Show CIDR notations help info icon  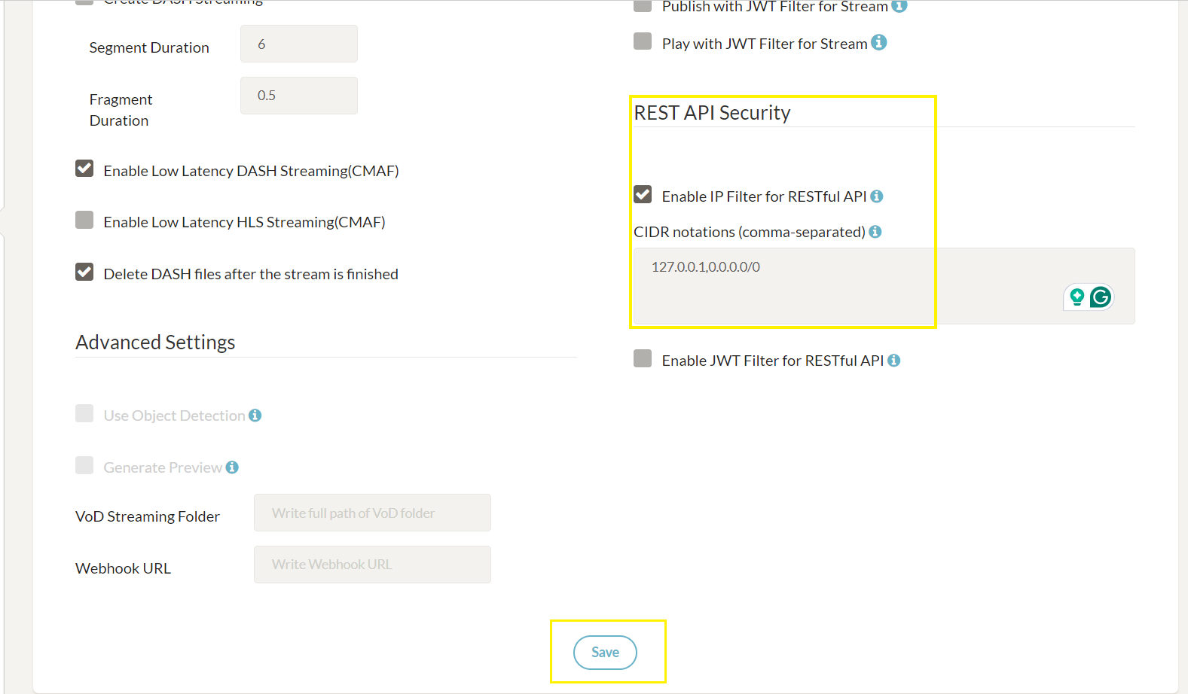(875, 232)
